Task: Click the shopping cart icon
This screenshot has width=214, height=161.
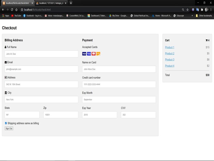Action: [x=207, y=41]
